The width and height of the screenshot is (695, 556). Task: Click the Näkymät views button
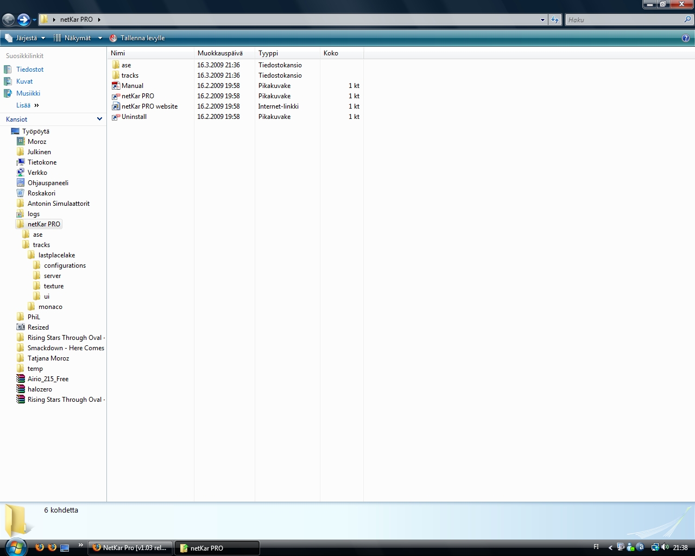click(72, 38)
